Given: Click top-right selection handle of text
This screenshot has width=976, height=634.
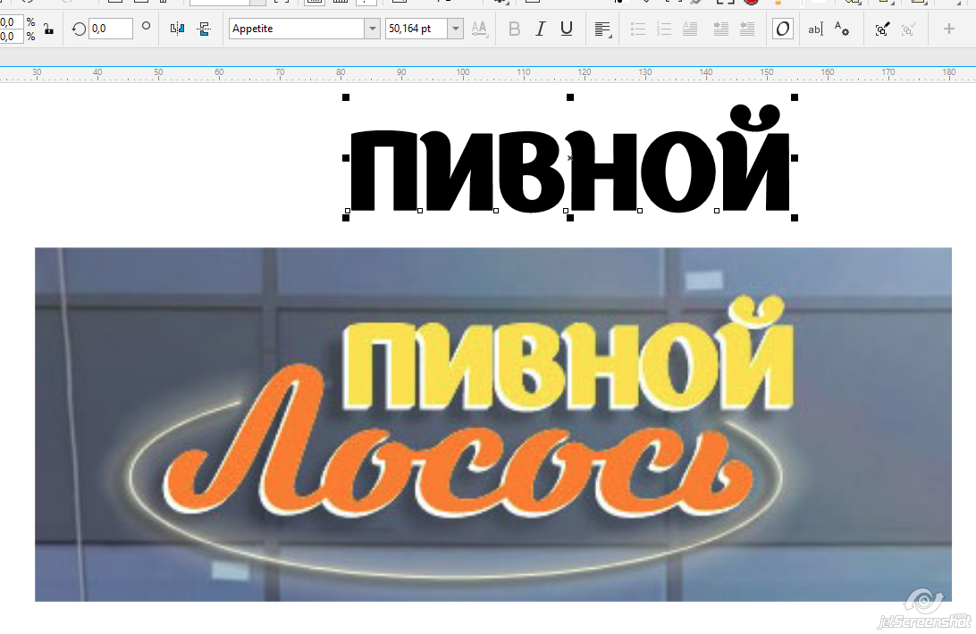Looking at the screenshot, I should [795, 97].
